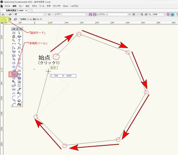Select the Mirror tool
This screenshot has height=155, width=178.
click(14, 89)
